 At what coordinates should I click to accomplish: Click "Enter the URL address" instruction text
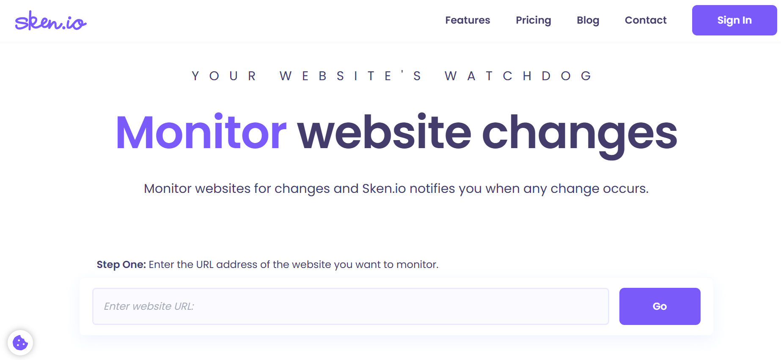pyautogui.click(x=203, y=265)
